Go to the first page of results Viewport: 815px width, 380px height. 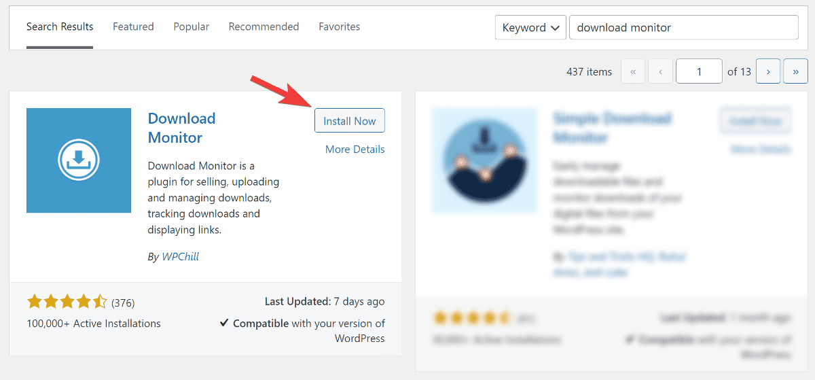633,71
